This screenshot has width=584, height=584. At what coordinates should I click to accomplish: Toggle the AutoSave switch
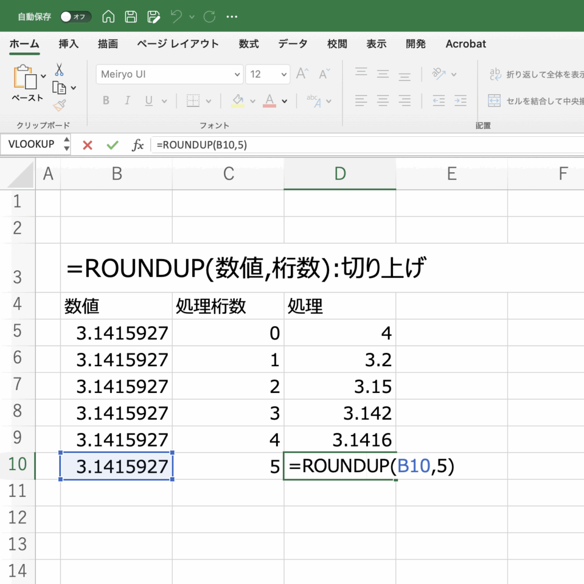(x=75, y=17)
